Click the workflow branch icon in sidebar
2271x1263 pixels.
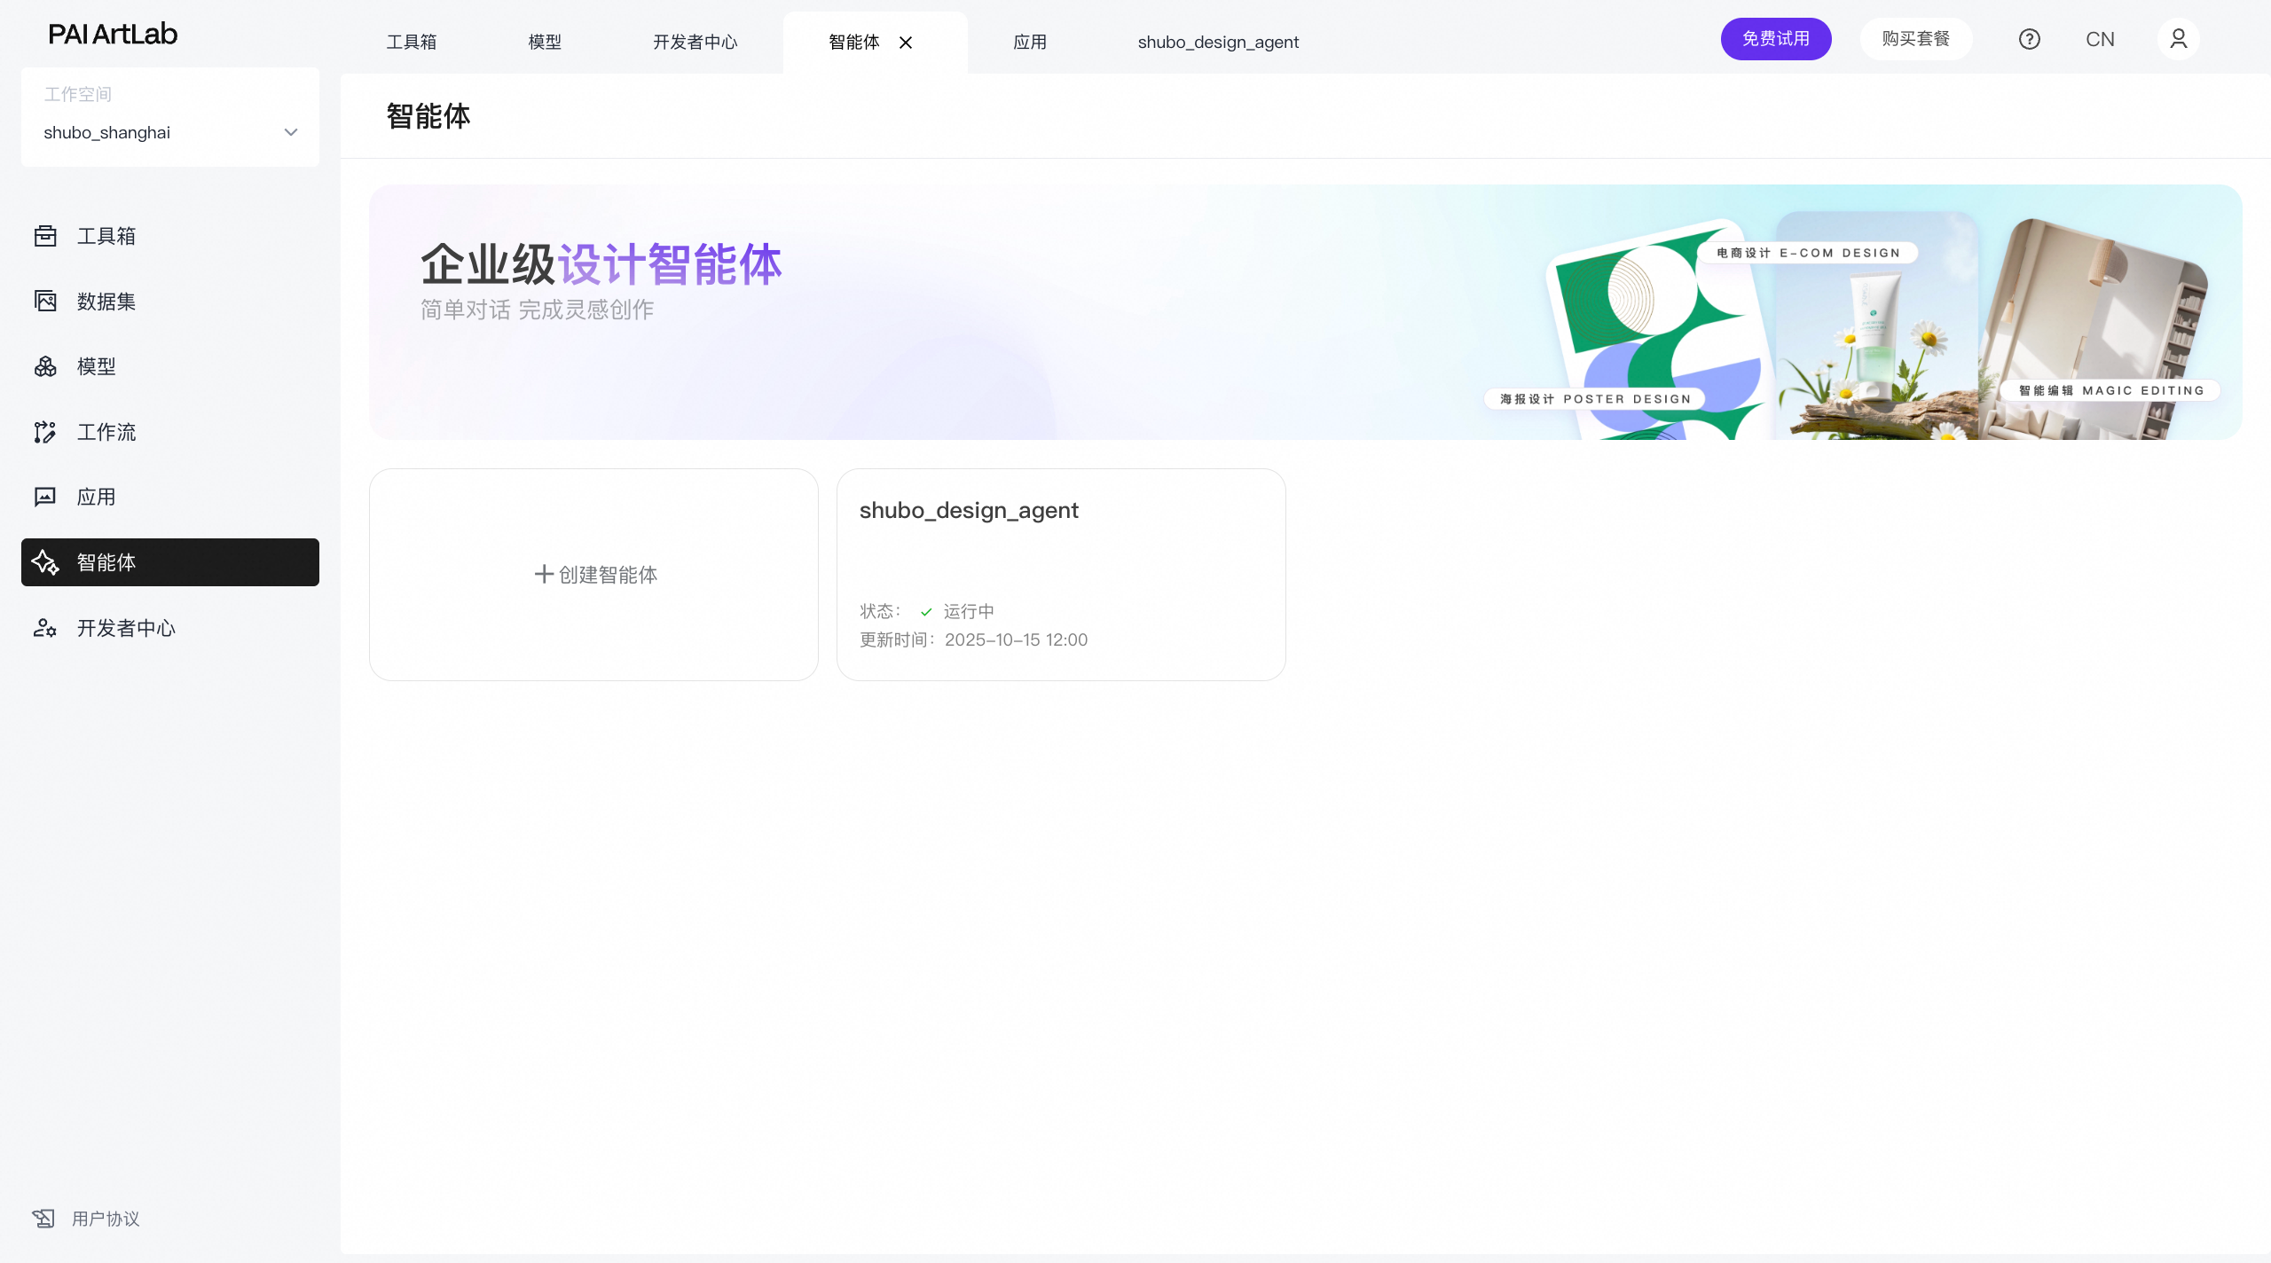click(45, 432)
